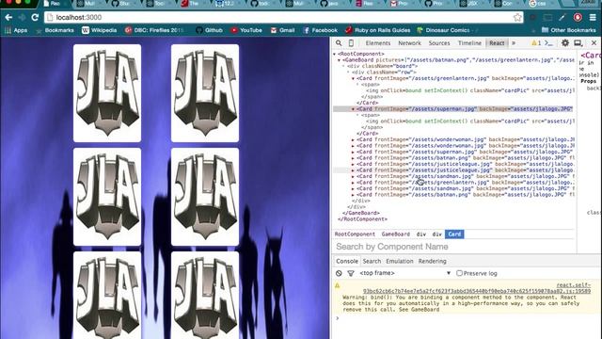Click the warning count indicator in DevTools
Viewport: 602px width, 339px height.
coord(536,43)
